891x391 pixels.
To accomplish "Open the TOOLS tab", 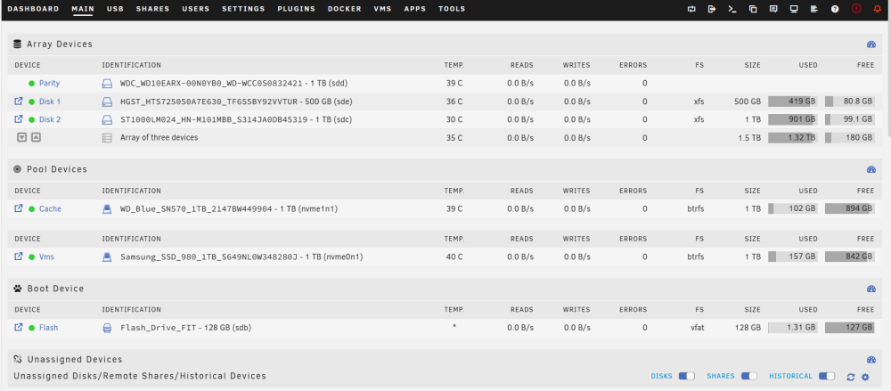I will coord(452,9).
